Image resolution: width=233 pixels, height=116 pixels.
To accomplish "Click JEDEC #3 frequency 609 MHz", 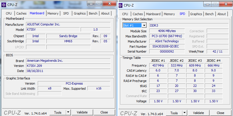I will [195, 65].
